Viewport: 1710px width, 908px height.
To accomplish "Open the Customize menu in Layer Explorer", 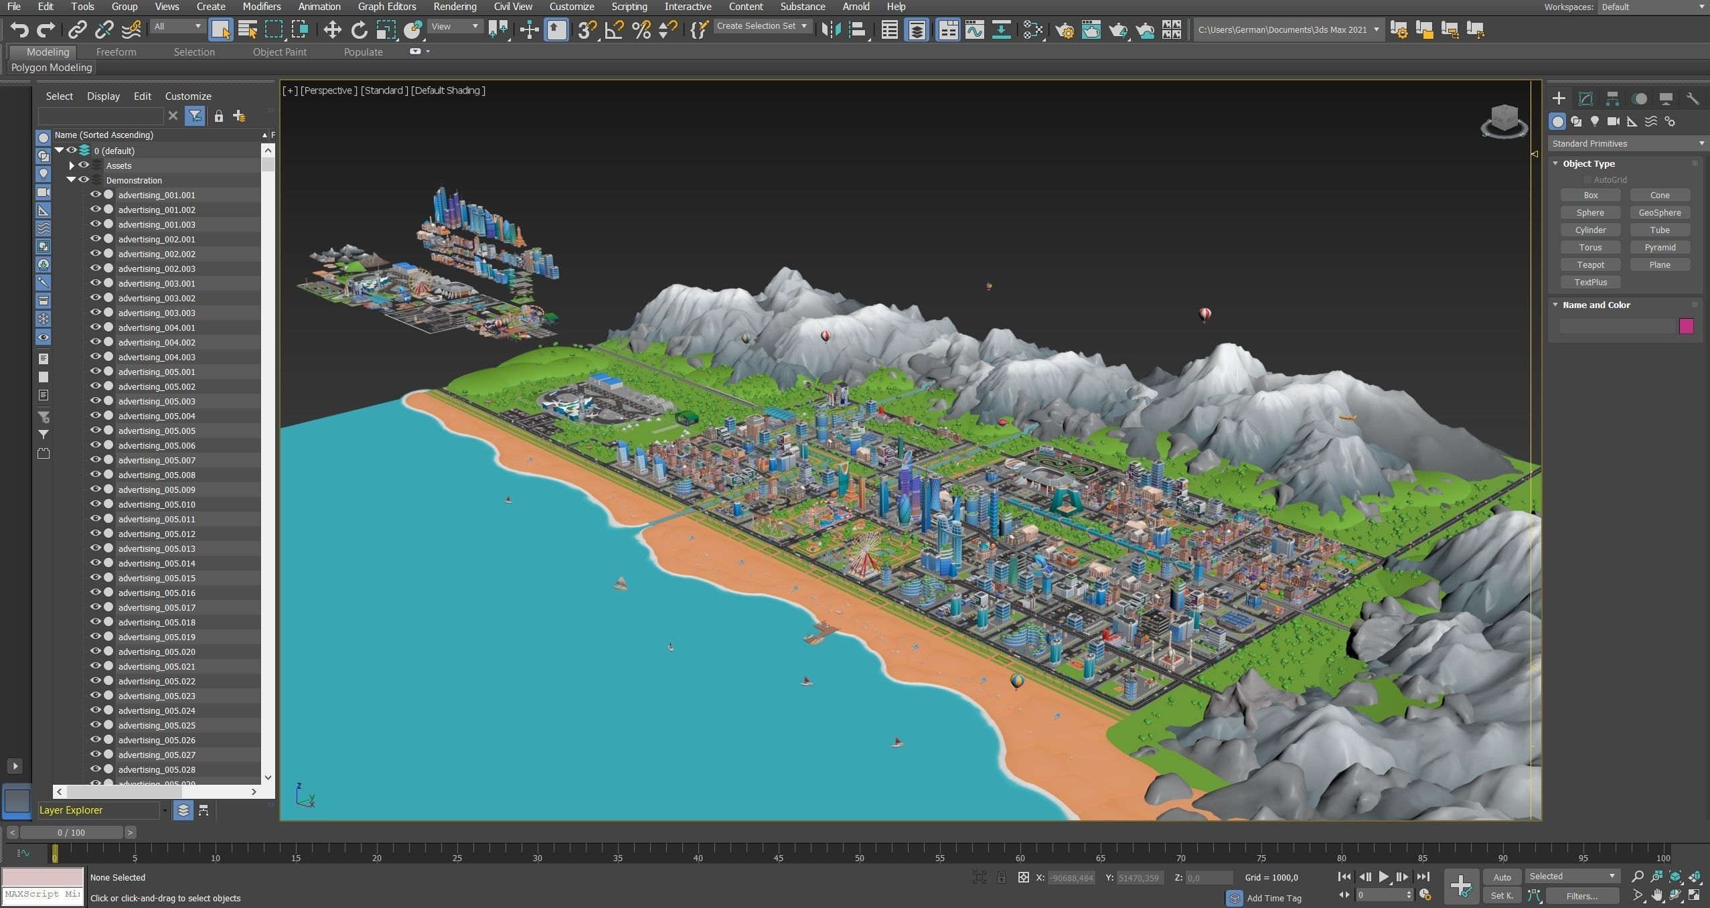I will pyautogui.click(x=188, y=96).
